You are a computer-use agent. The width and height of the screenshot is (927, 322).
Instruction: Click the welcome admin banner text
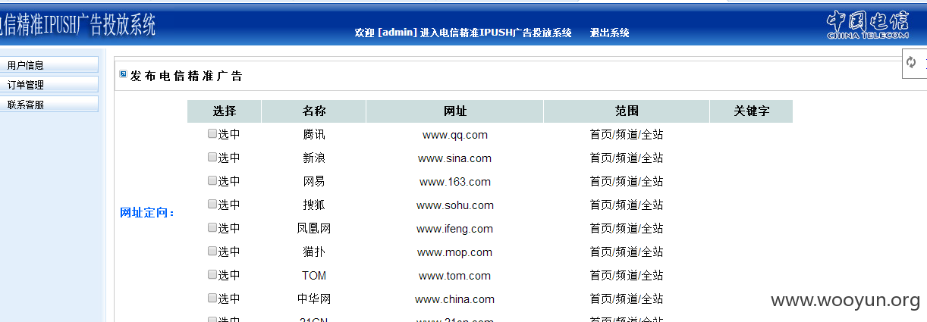[x=463, y=33]
